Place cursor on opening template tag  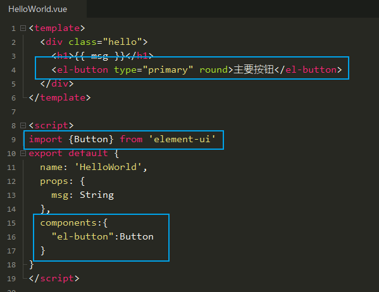[57, 28]
